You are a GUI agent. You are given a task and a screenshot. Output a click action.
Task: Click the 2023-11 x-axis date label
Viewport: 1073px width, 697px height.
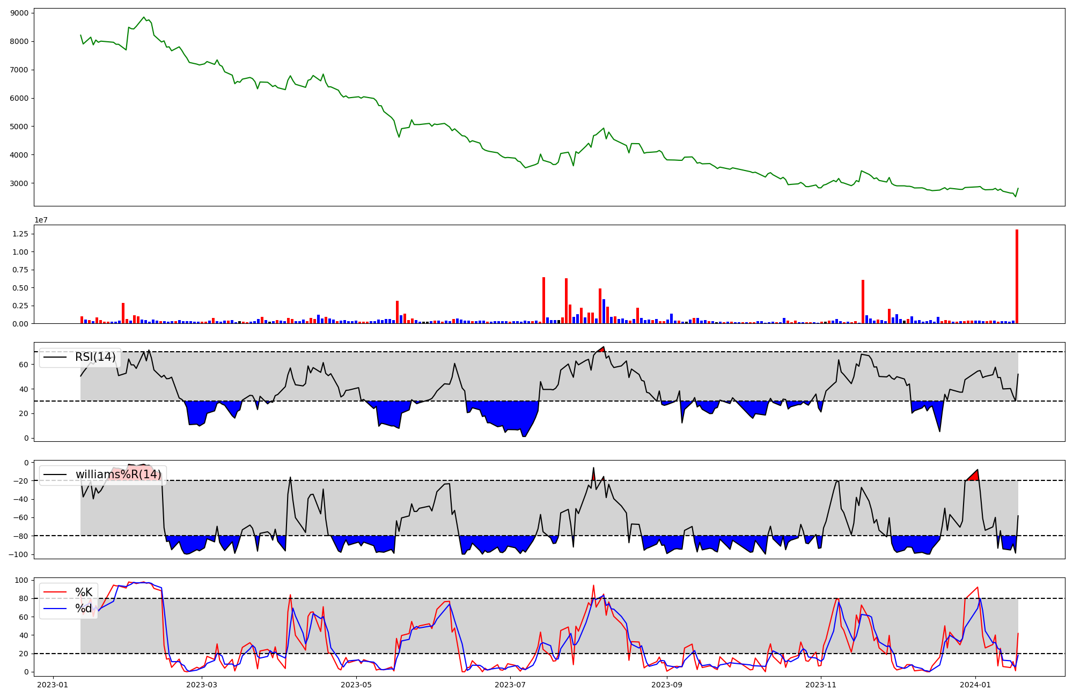point(821,685)
